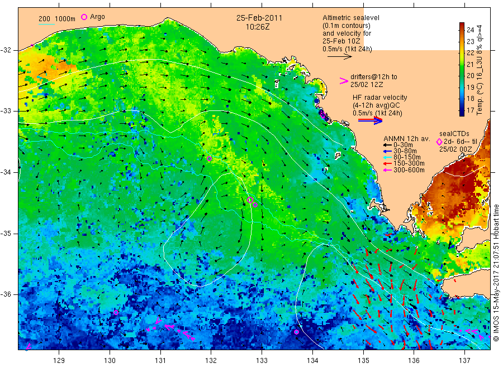Click the Argo float marker near 132E 33.8S

(x=209, y=158)
